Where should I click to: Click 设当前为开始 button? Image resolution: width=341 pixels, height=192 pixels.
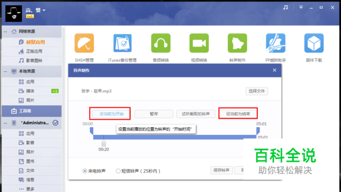111,114
